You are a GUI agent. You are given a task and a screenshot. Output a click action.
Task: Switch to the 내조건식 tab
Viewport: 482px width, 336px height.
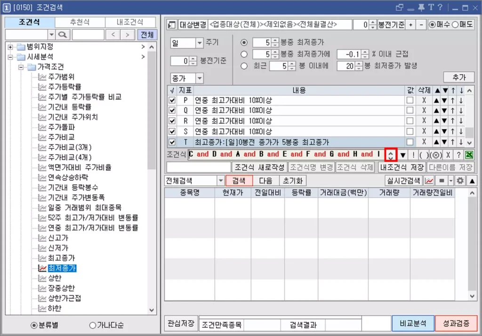[130, 22]
